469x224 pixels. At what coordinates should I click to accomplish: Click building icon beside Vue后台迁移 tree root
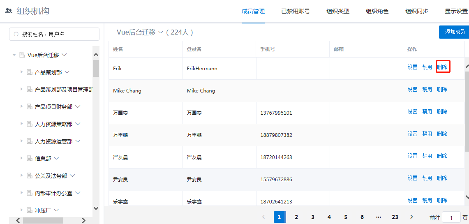pos(22,55)
